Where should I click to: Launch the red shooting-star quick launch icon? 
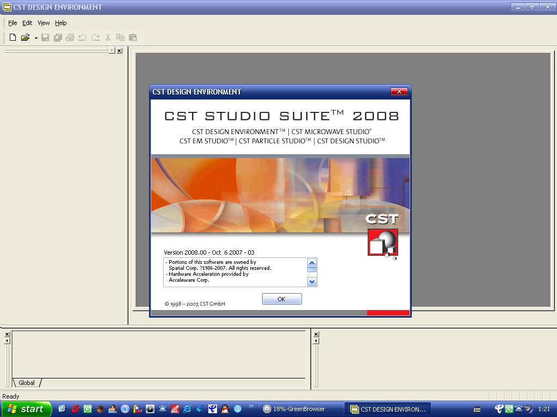pos(175,409)
